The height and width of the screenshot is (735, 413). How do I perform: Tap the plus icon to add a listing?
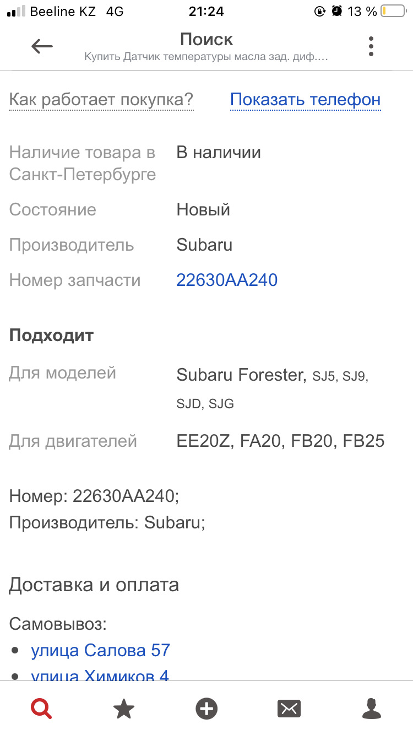tap(206, 708)
